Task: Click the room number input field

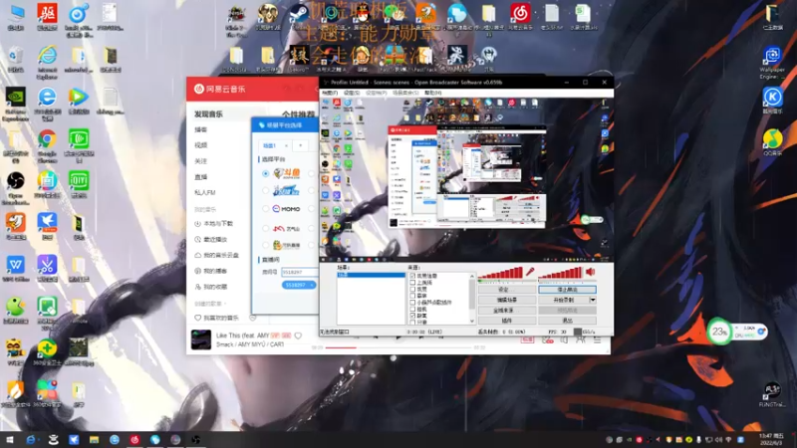Action: [x=300, y=272]
